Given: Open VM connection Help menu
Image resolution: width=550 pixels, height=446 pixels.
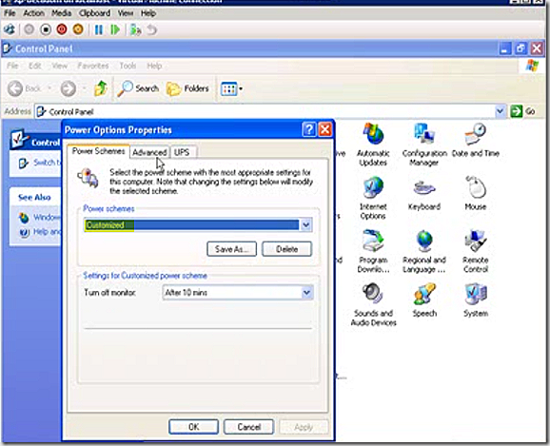Looking at the screenshot, I should click(x=148, y=13).
